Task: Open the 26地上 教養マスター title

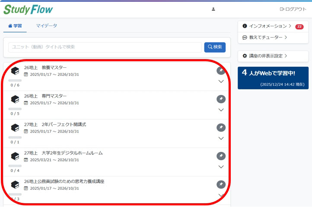Action: (45, 68)
